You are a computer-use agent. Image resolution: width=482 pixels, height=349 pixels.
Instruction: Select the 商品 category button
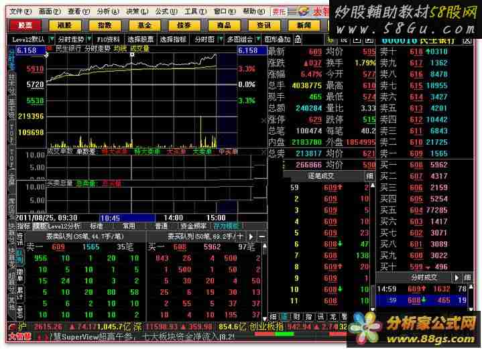point(224,25)
